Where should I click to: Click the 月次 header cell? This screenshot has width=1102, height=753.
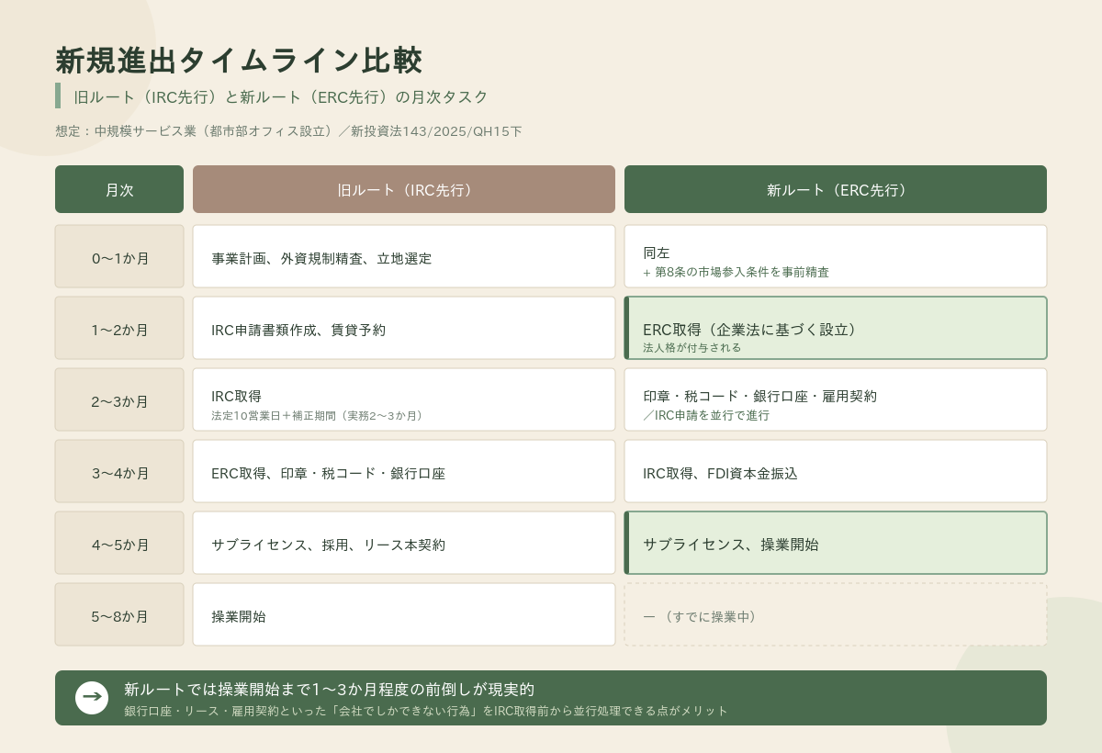tap(119, 189)
